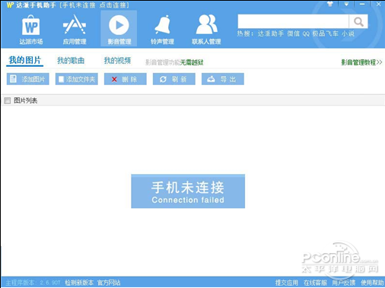Click hot search term 极品飞车
Viewport: 385px width, 288px height.
pyautogui.click(x=325, y=33)
